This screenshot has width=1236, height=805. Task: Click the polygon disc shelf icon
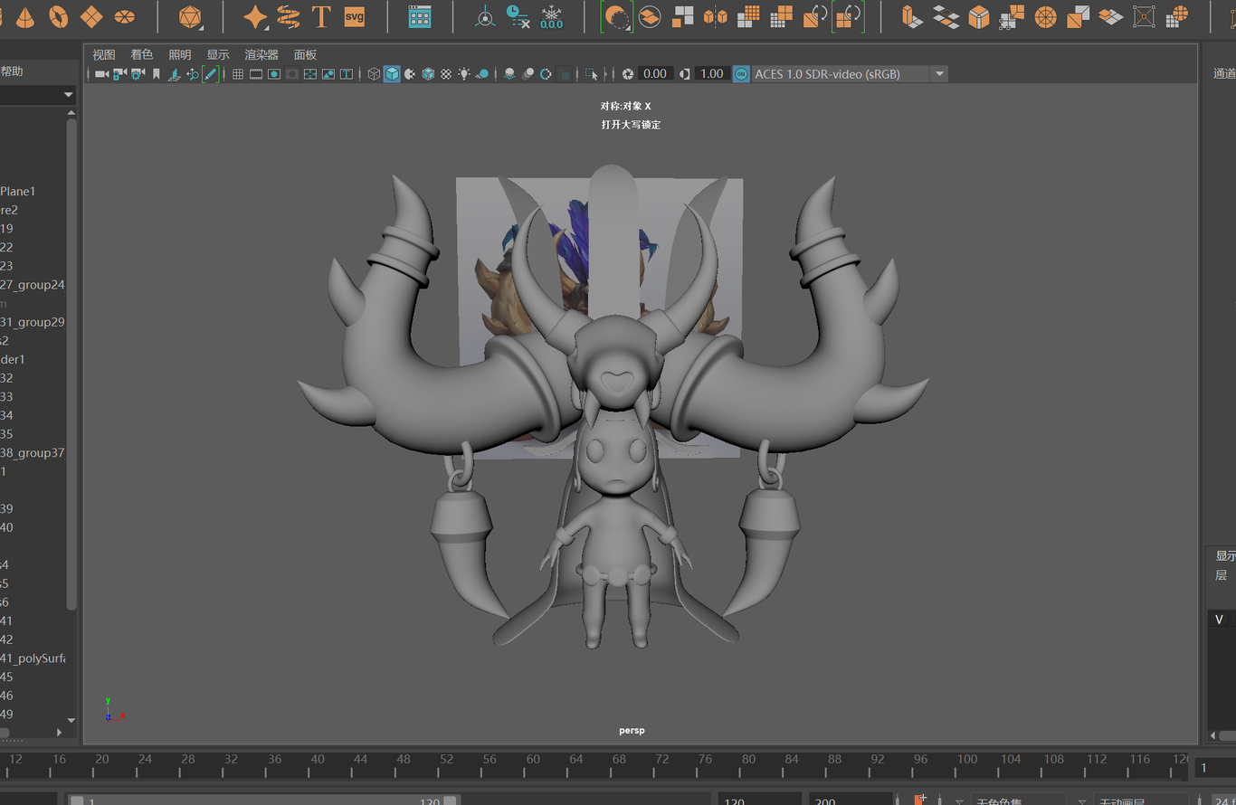125,16
